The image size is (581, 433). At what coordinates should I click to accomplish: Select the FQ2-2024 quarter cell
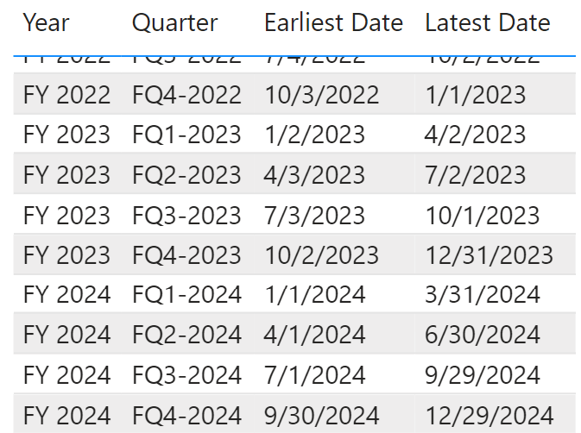click(186, 335)
